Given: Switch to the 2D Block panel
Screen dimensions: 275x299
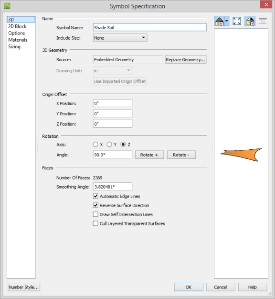Looking at the screenshot, I should point(17,26).
